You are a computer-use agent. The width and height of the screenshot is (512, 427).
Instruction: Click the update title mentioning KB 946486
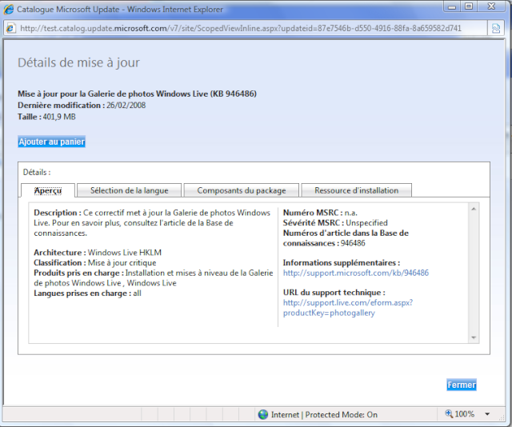tap(137, 94)
